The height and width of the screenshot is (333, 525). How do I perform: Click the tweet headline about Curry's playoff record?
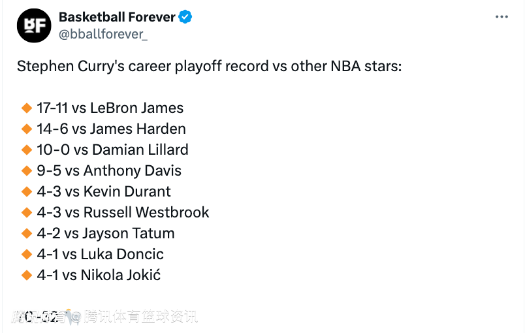point(209,66)
